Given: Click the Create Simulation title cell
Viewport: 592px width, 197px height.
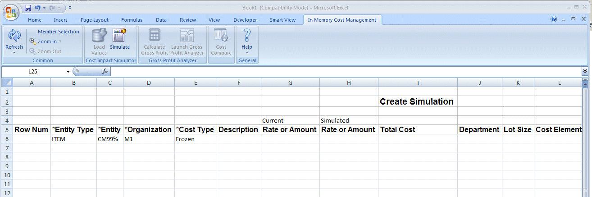Looking at the screenshot, I should point(418,101).
